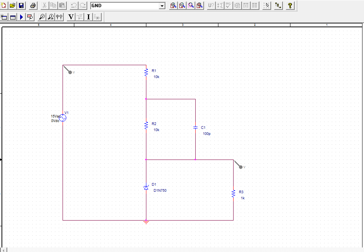Click the D1N750 diode model label

click(x=160, y=191)
